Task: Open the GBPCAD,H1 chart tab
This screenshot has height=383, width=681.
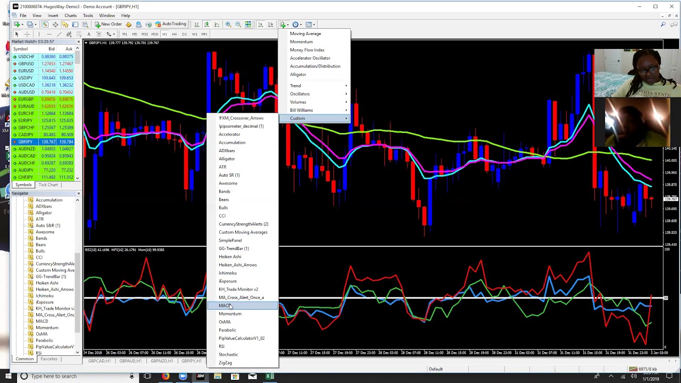Action: click(99, 361)
